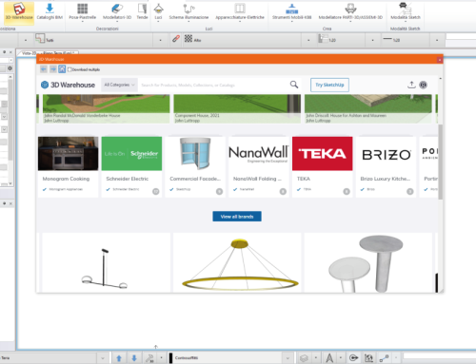Select the hammer tool in bottom bar
The width and height of the screenshot is (476, 364).
149,358
